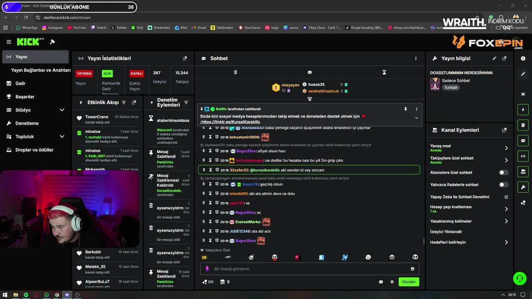Click the trash icon in chat toolbar
Viewport: 532px width, 299px height.
tap(235, 72)
